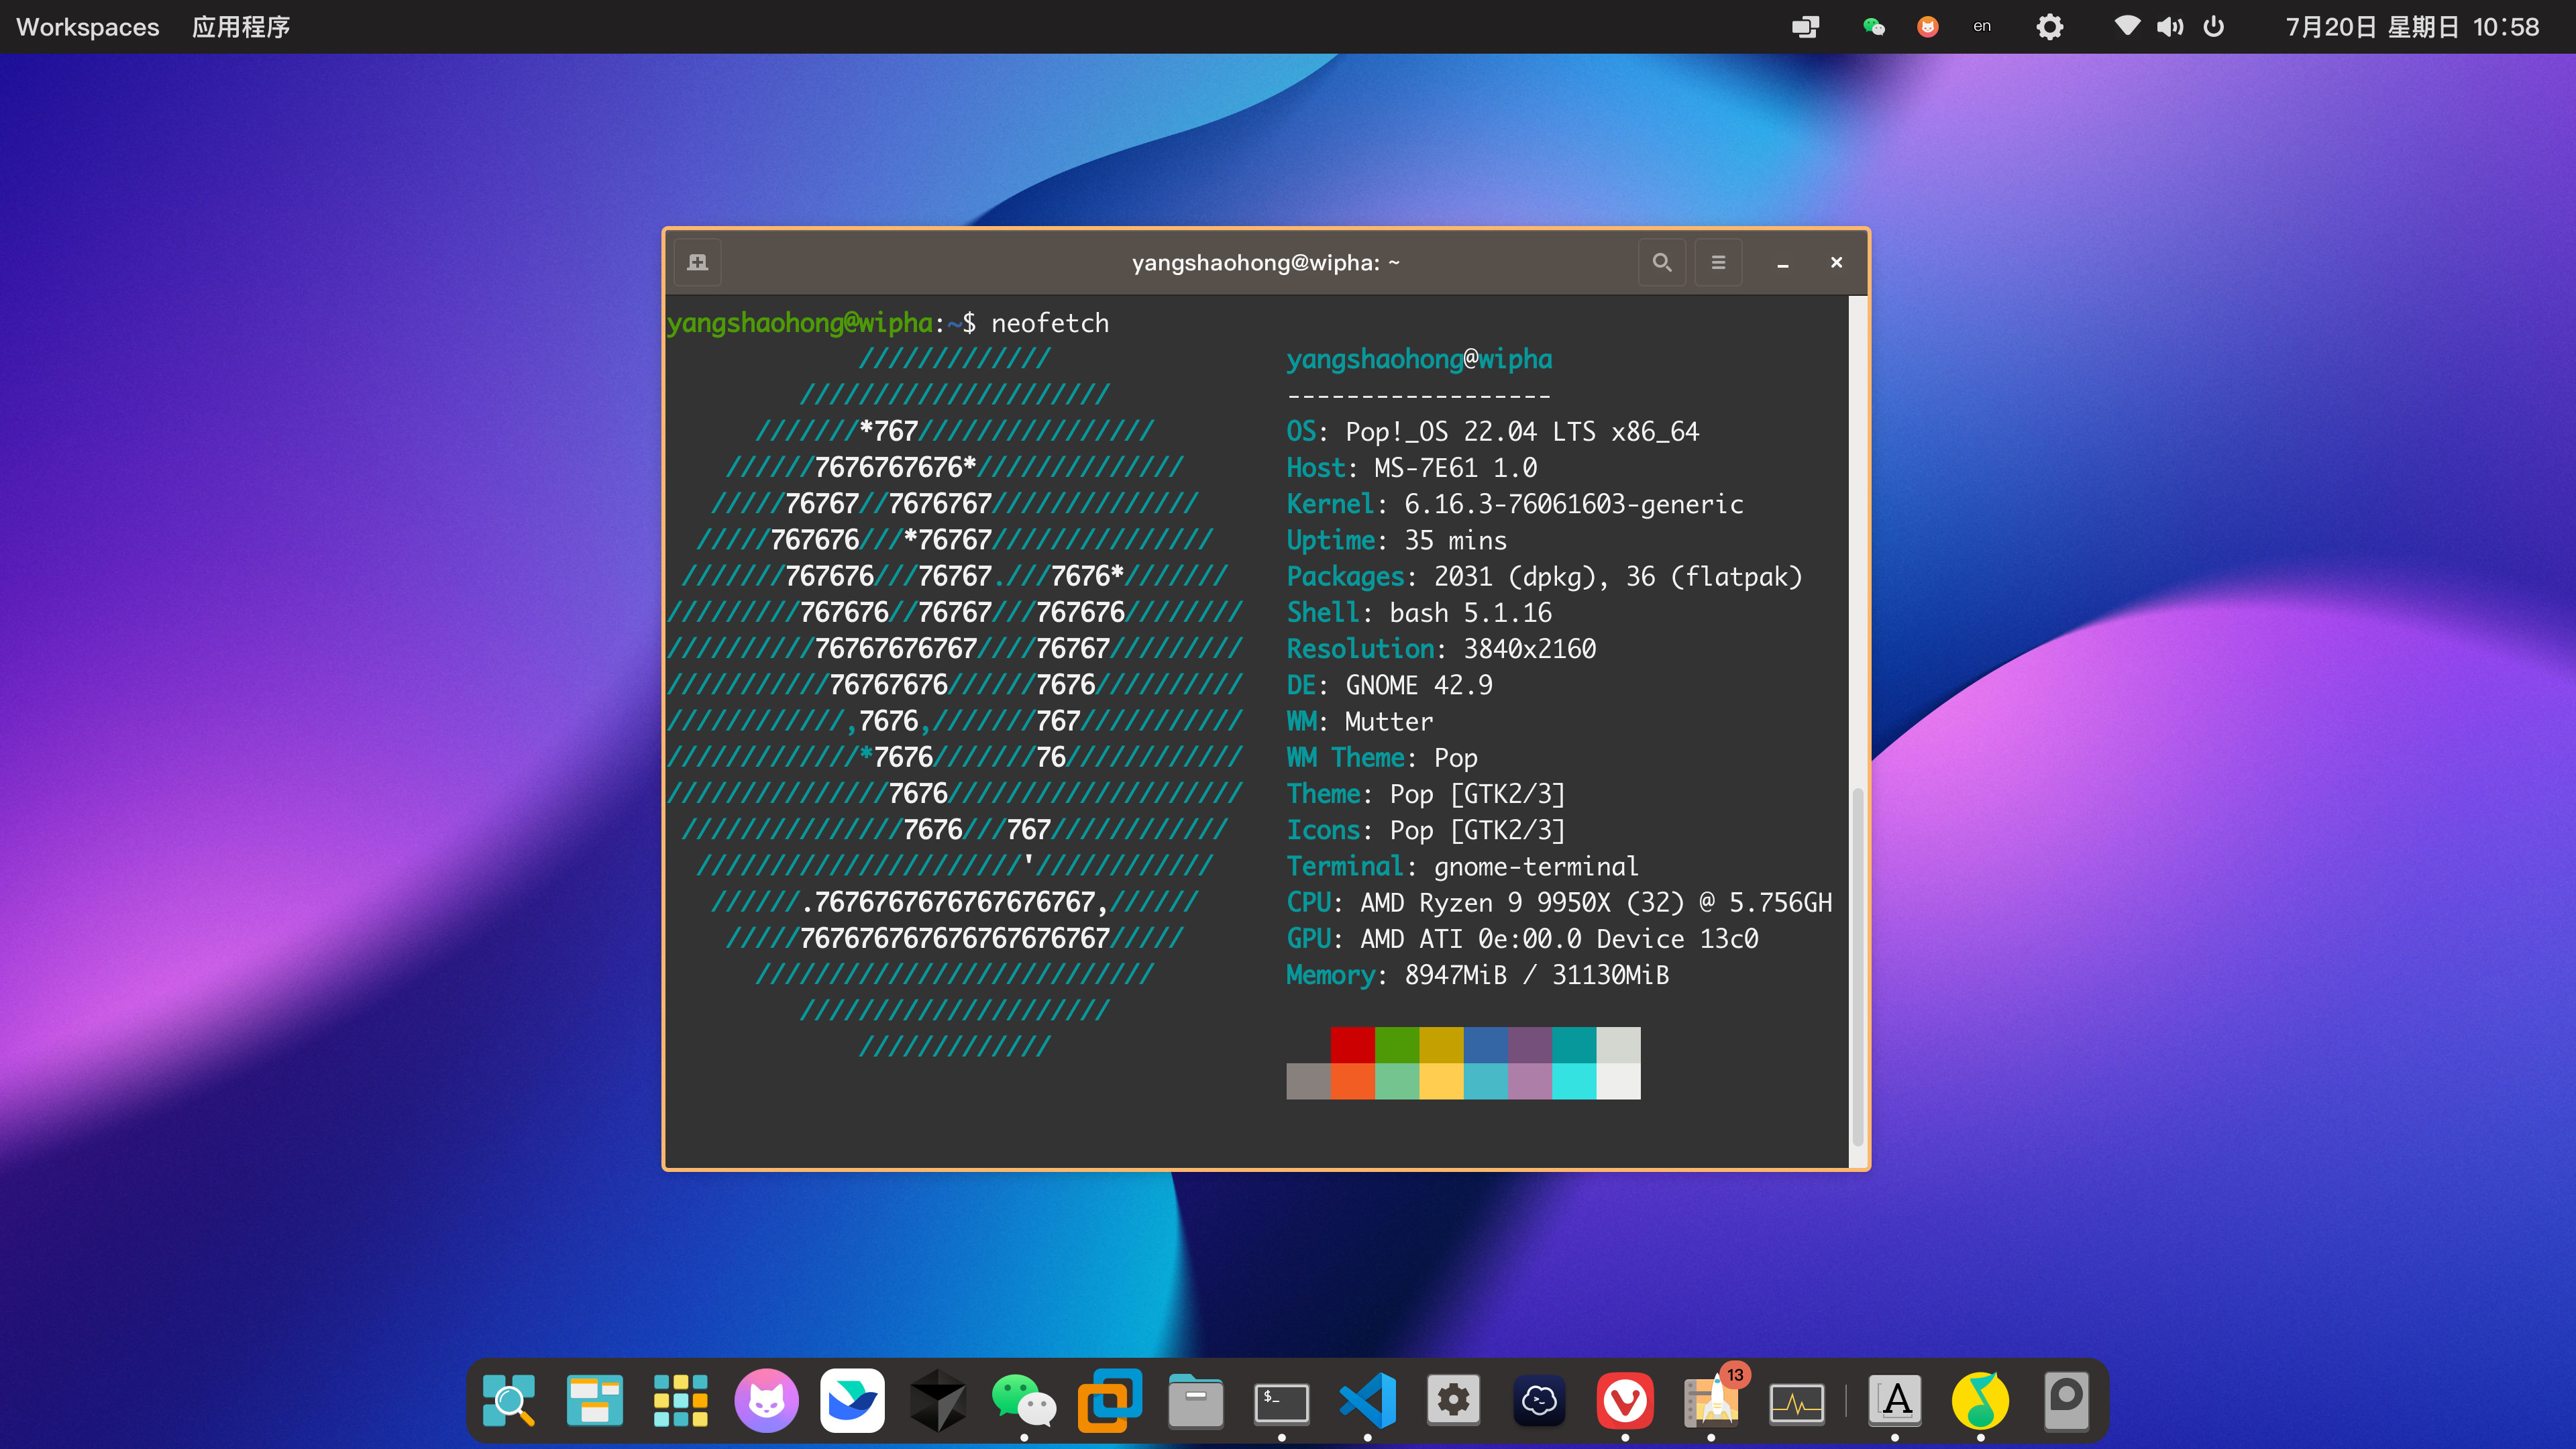Open WeChat from the dock
Screen dimensions: 2576x1449
[1024, 1400]
